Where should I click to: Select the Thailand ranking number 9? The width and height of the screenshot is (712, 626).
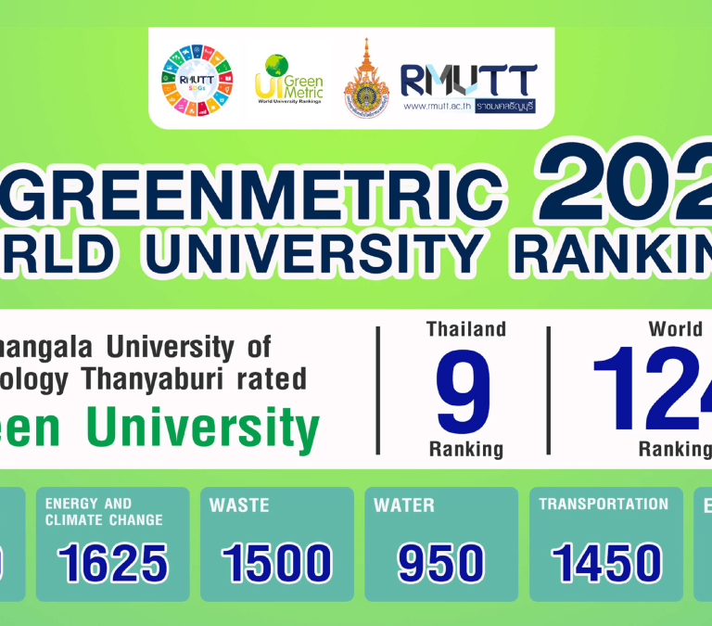464,392
